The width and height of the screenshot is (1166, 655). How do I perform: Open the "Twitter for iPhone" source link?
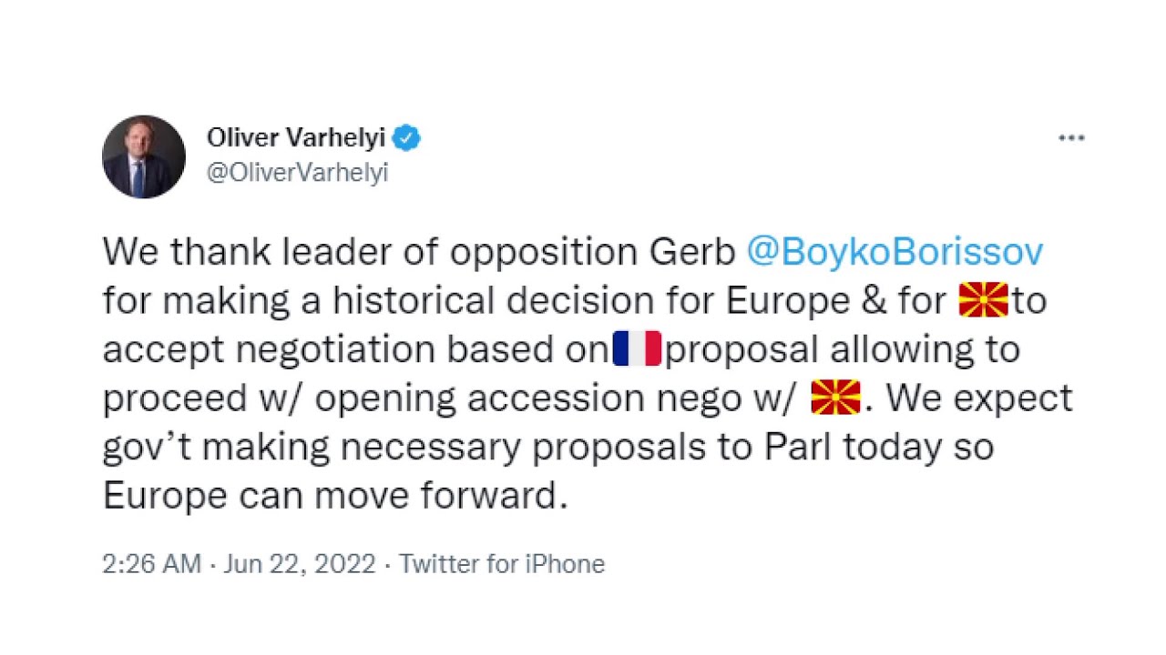(502, 564)
